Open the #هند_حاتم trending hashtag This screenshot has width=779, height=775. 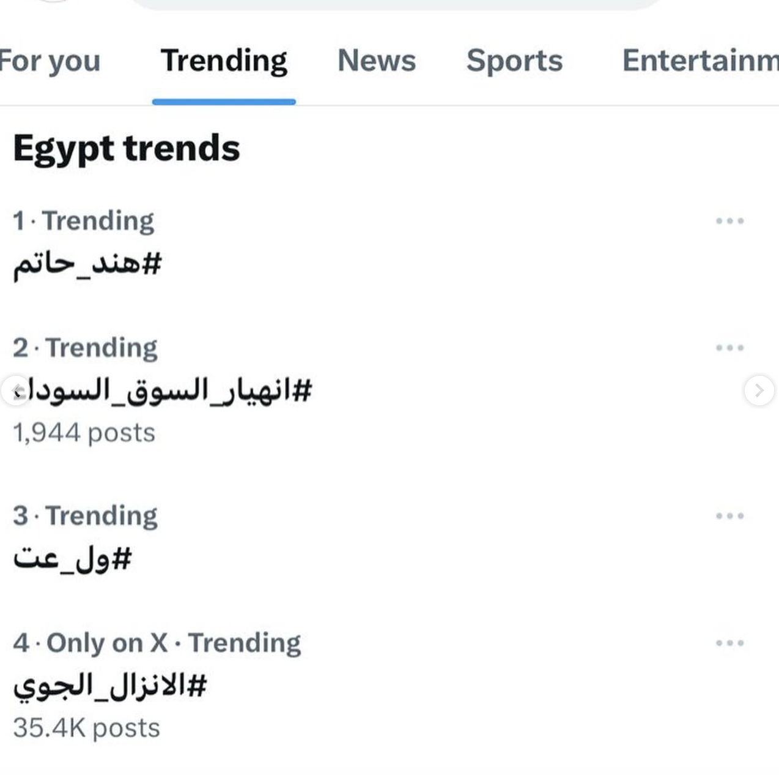tap(87, 264)
